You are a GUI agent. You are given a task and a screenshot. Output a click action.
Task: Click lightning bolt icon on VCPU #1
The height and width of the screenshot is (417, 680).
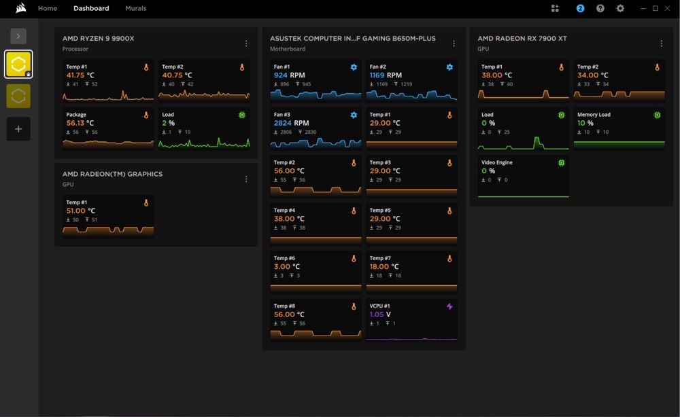pos(449,306)
